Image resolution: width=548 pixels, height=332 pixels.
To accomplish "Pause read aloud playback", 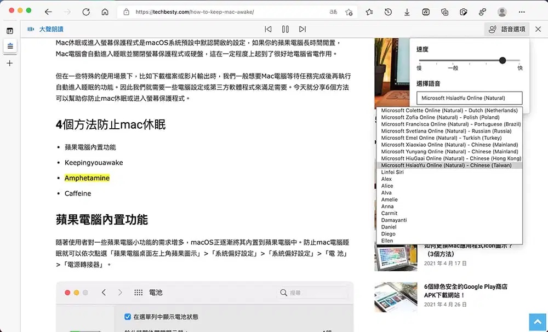I will tap(285, 30).
